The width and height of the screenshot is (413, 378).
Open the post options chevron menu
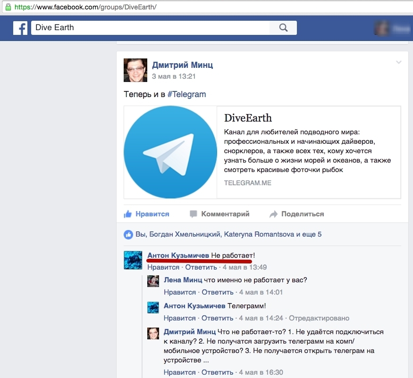[398, 62]
